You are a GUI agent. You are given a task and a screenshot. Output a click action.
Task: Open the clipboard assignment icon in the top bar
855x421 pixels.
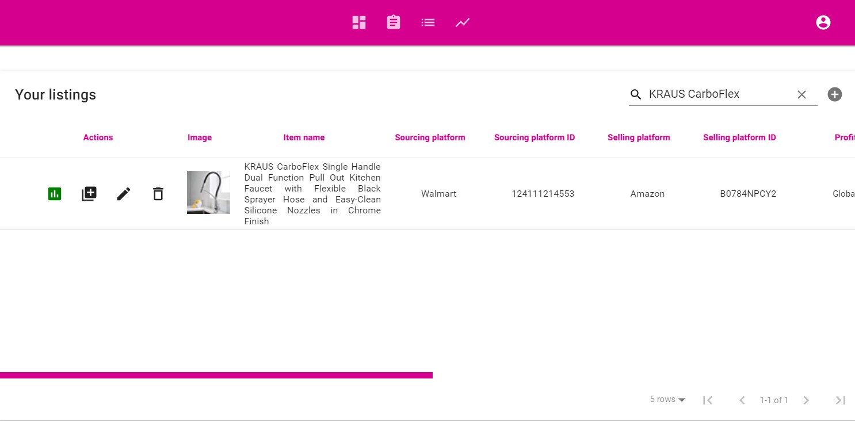pos(394,22)
